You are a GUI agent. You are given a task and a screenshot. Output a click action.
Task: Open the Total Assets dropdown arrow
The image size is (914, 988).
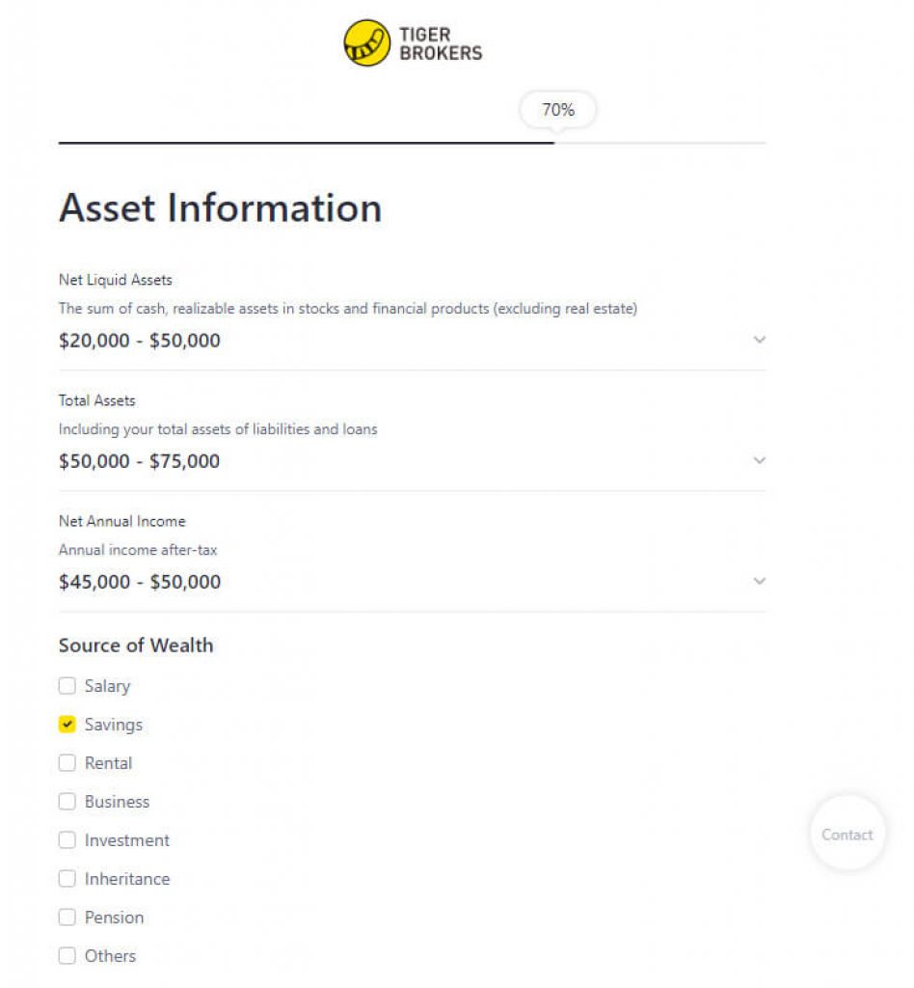759,460
